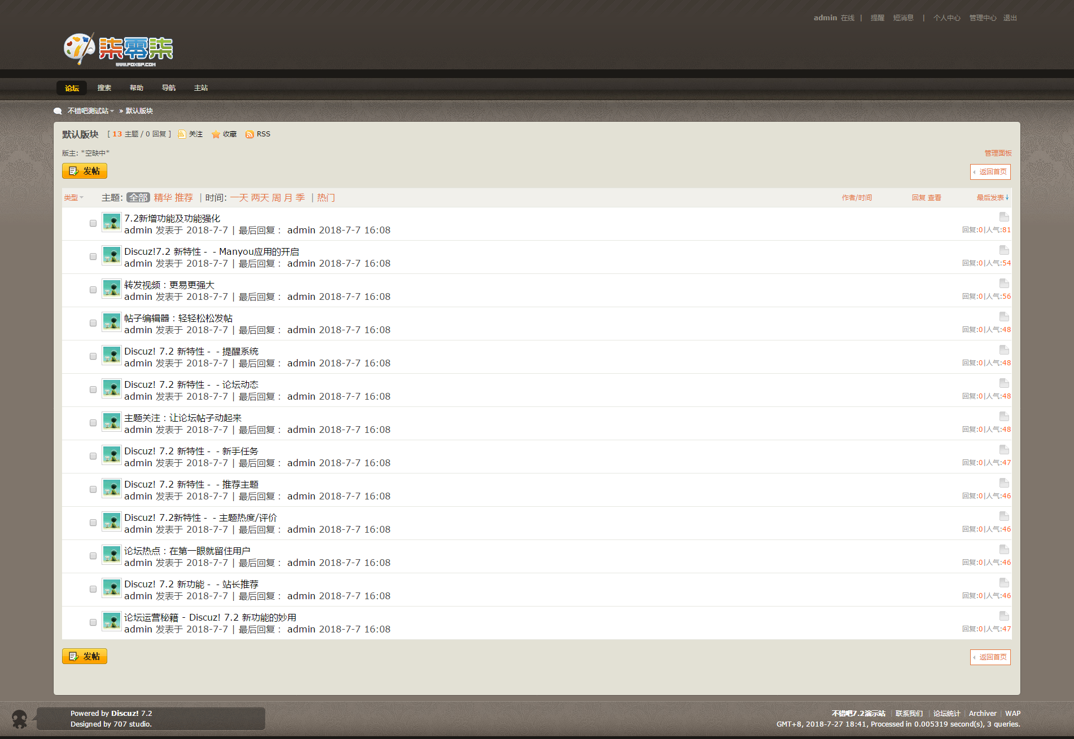Click the skull icon in footer
The height and width of the screenshot is (739, 1074).
tap(19, 719)
